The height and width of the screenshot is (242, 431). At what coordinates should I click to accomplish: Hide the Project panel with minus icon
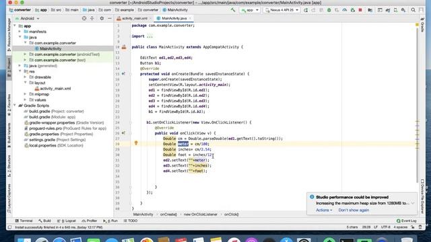109,18
